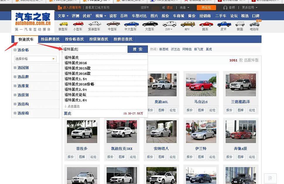
Task: Switch to the 按价格查找 tab
Action: point(74,39)
